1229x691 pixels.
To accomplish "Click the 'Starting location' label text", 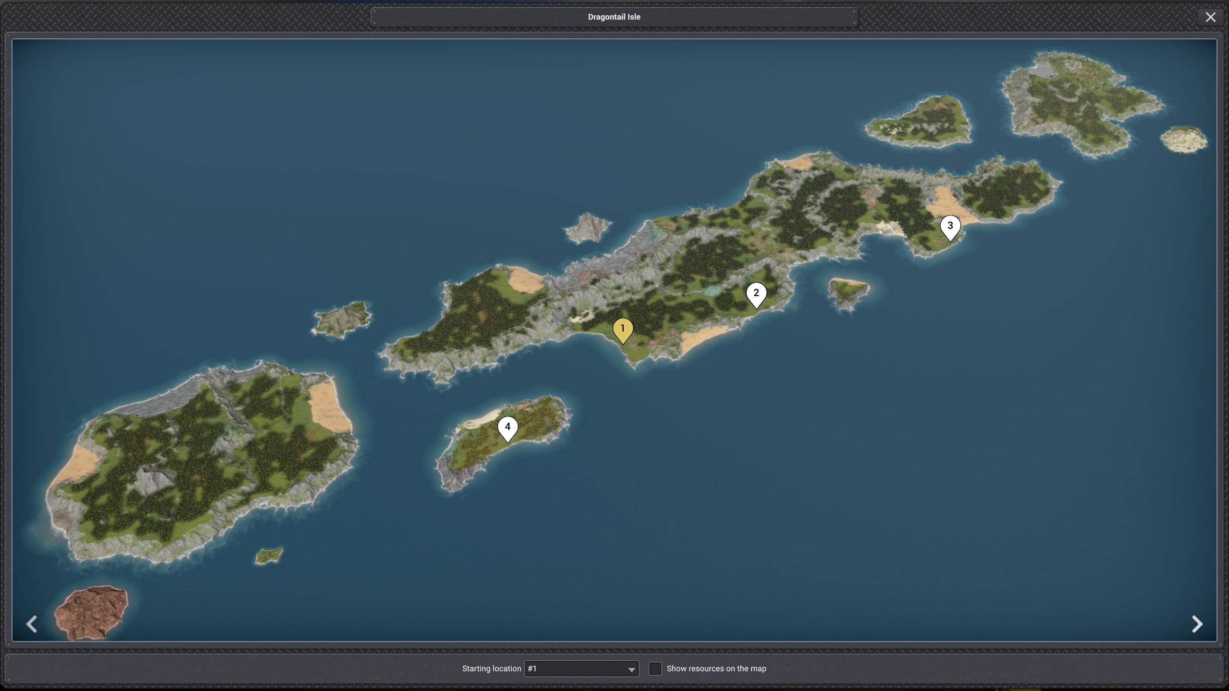I will tap(491, 668).
